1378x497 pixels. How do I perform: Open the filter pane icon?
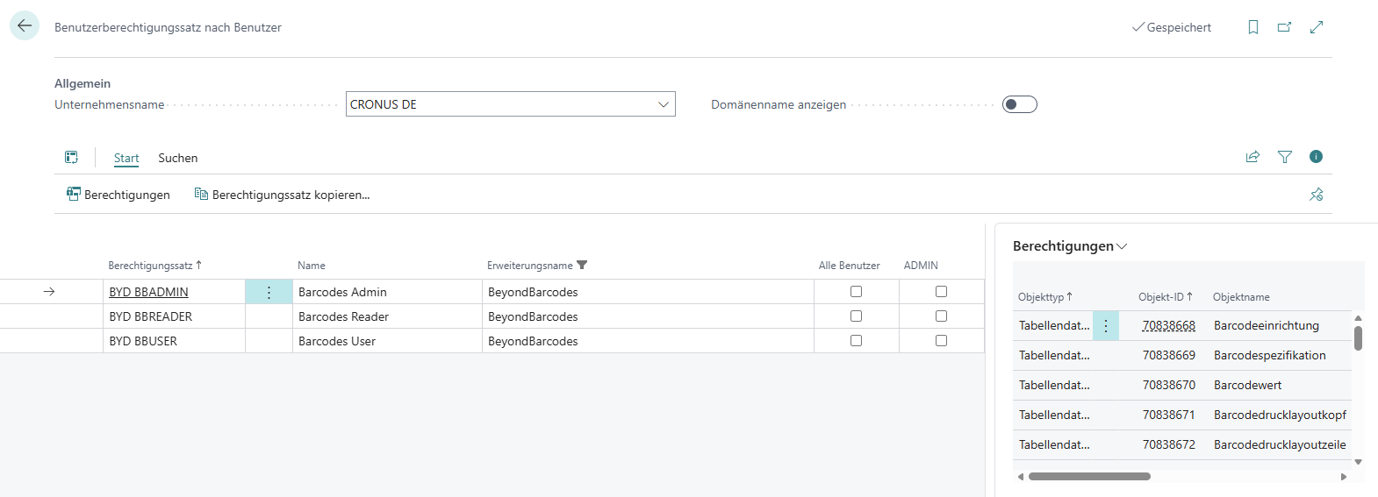[x=1285, y=157]
